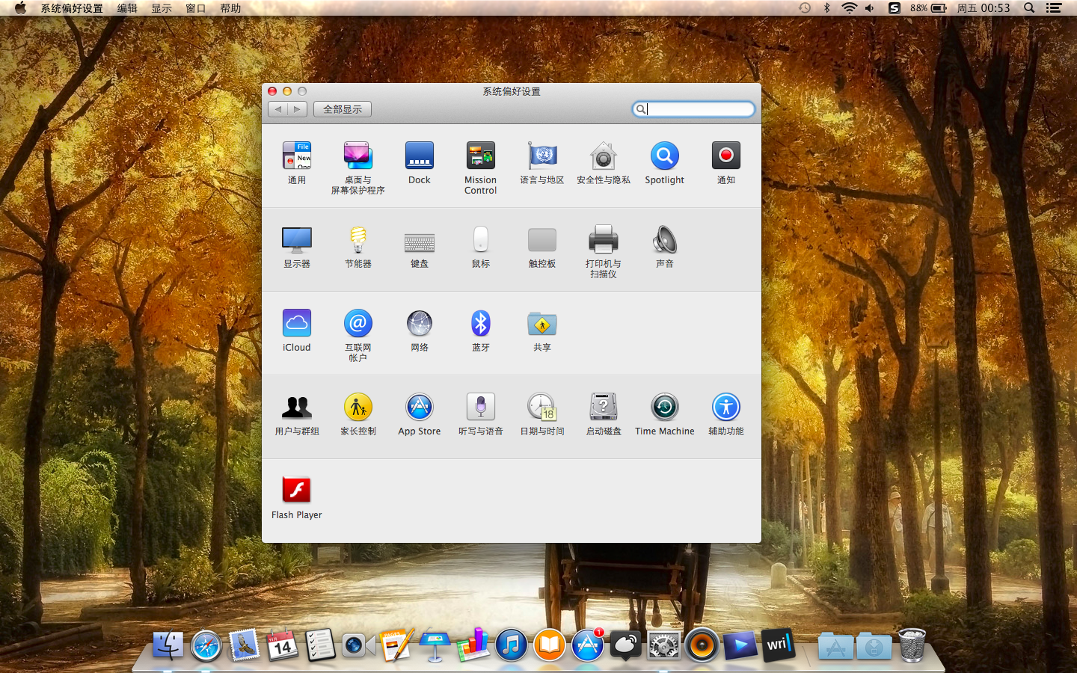Open Notification Center list icon
The width and height of the screenshot is (1077, 673).
pos(1054,8)
